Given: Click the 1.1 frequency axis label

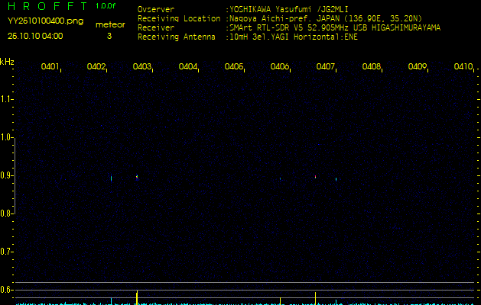Looking at the screenshot, I should pyautogui.click(x=5, y=99).
